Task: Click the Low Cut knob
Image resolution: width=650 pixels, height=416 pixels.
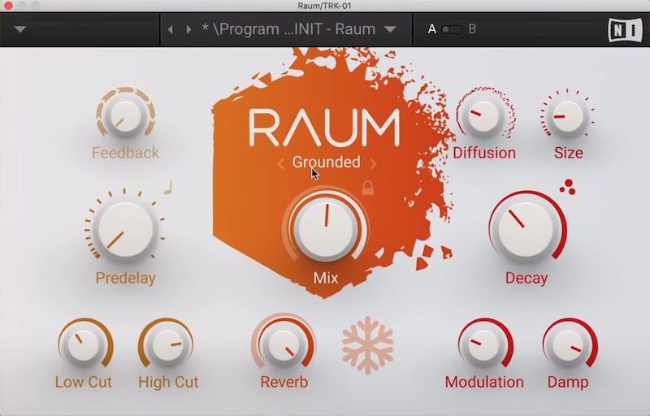Action: click(x=84, y=344)
